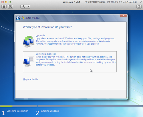Pause the virtual machine

coord(4,7)
